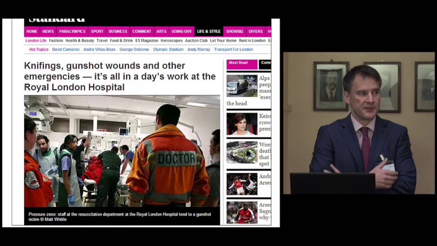Open the Alps truck story thumbnail

point(242,86)
